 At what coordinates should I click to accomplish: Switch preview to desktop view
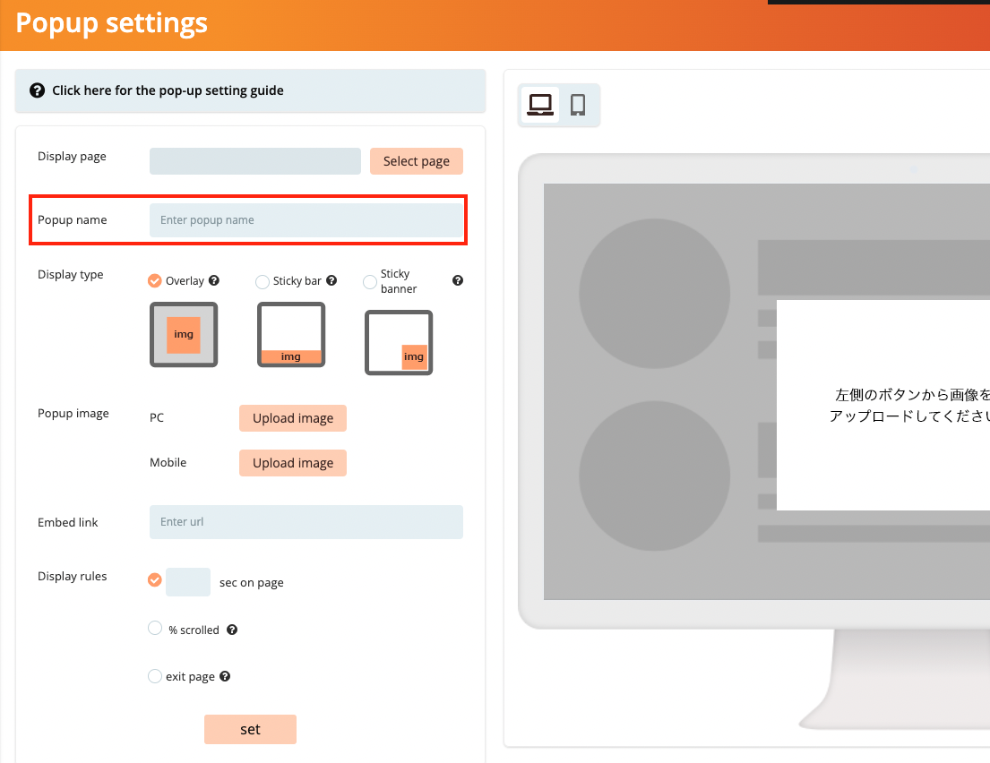[538, 105]
